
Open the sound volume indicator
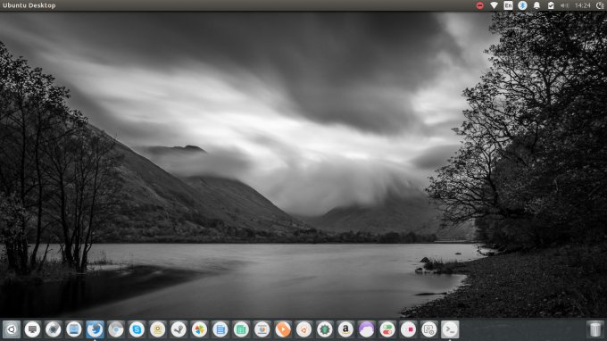tap(565, 5)
